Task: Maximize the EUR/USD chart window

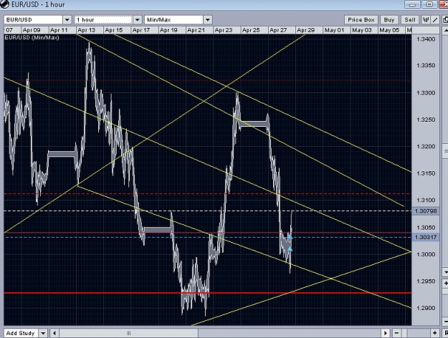Action: pyautogui.click(x=429, y=4)
